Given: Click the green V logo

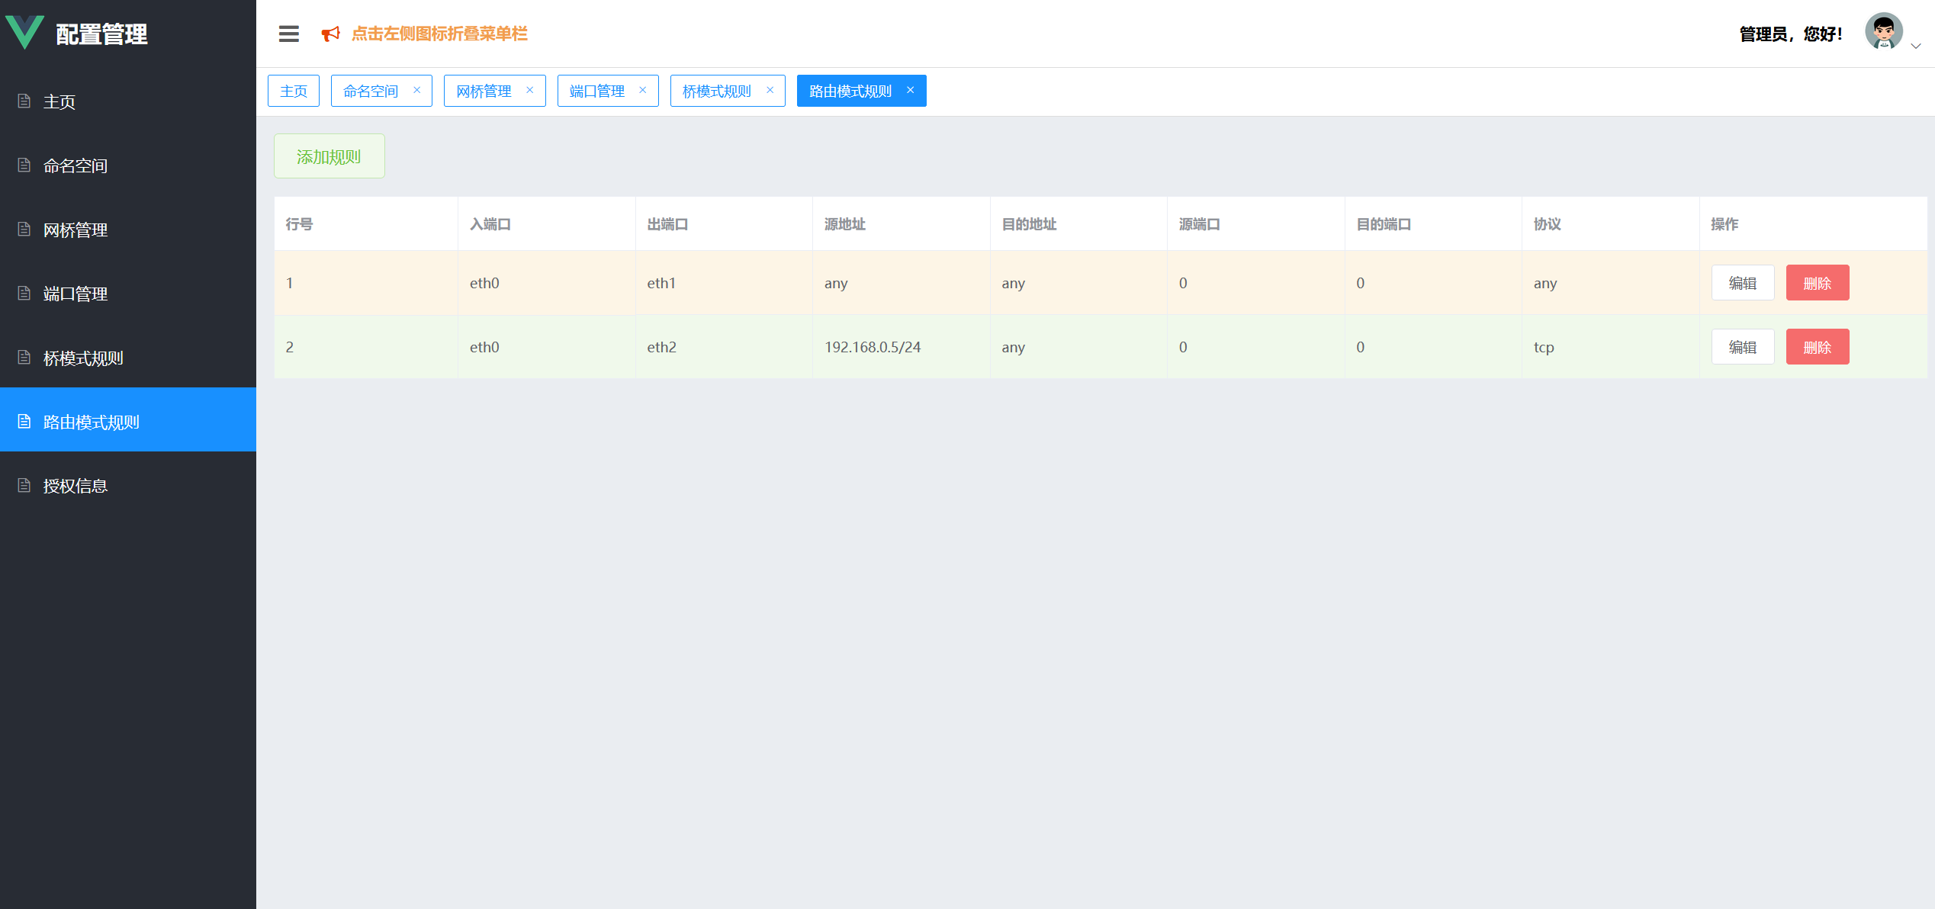Looking at the screenshot, I should tap(24, 33).
